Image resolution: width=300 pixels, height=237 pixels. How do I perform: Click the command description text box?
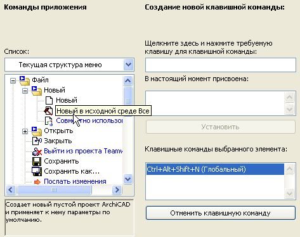click(69, 217)
